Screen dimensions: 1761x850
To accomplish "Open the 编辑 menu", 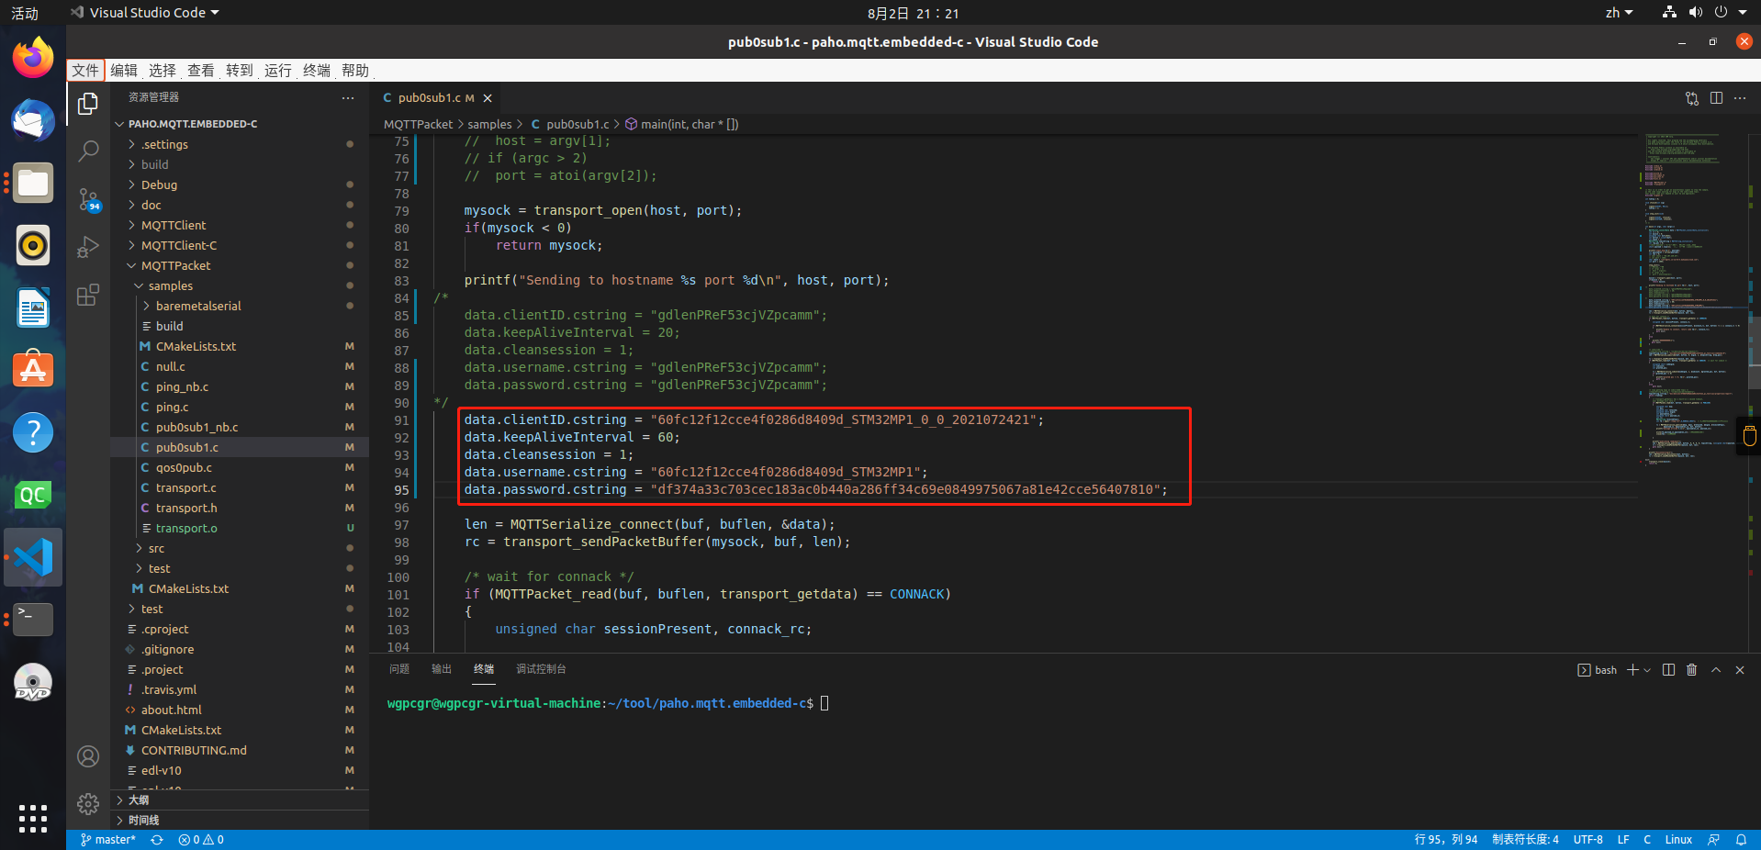I will coord(124,71).
